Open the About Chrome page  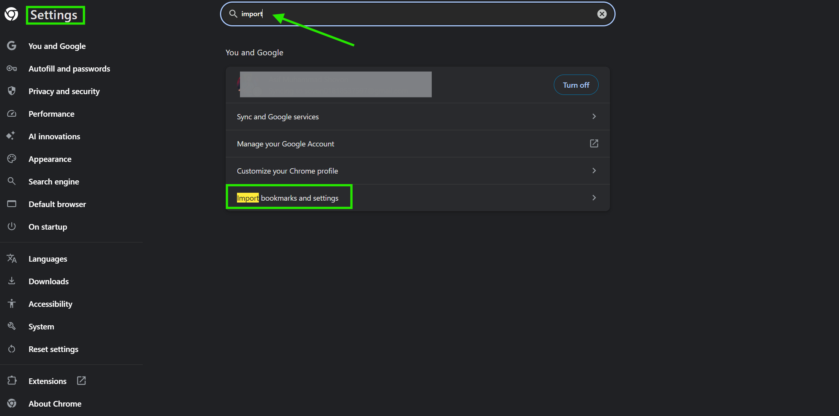point(55,404)
